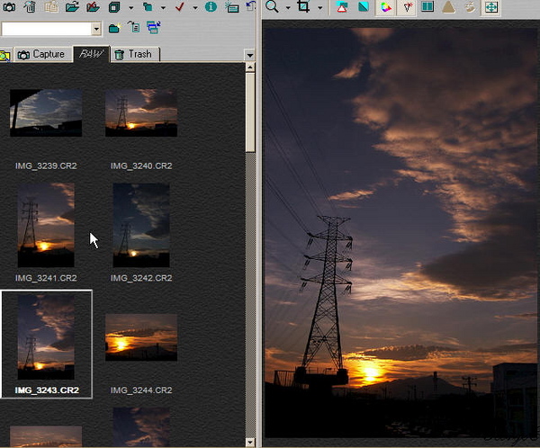Click the info circle icon
The image size is (540, 448).
coord(211,6)
